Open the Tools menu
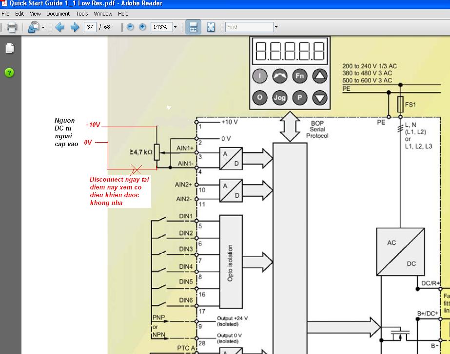 (82, 14)
